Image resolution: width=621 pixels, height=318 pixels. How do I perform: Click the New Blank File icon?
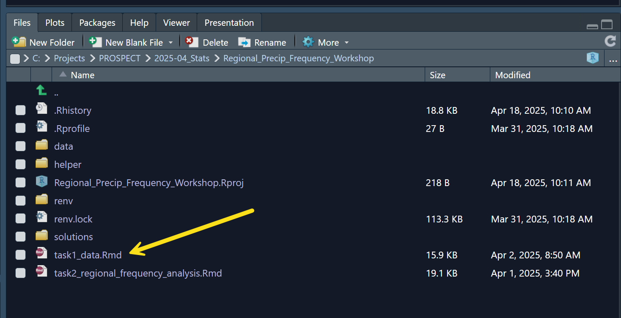pyautogui.click(x=95, y=42)
